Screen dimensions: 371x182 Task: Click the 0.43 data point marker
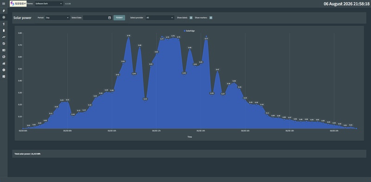(117, 77)
